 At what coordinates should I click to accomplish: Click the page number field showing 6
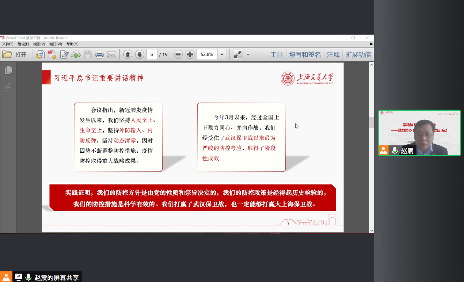point(152,54)
